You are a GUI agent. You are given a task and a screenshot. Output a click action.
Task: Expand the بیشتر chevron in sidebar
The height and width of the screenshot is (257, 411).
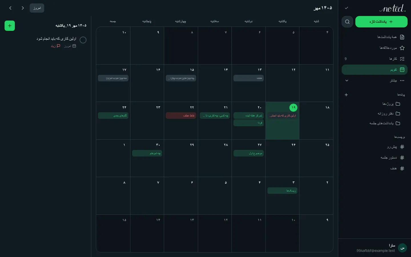(347, 81)
